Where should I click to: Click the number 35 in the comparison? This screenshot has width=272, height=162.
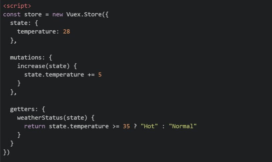pyautogui.click(x=126, y=126)
